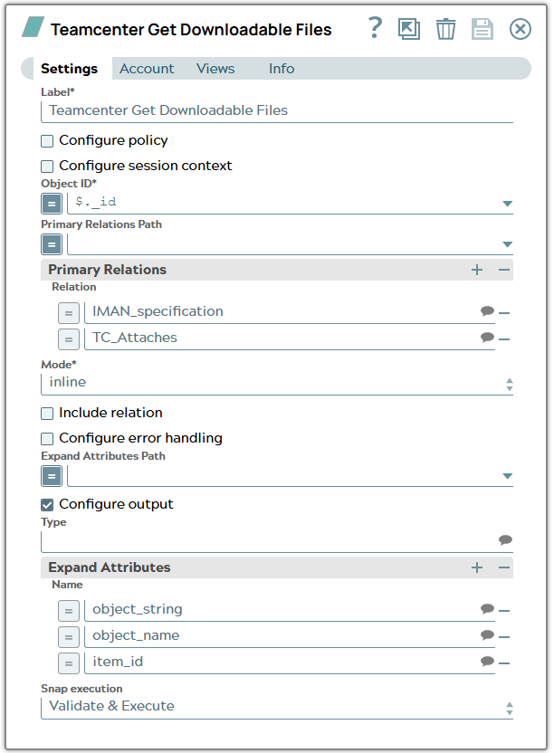Viewport: 554px width, 753px height.
Task: Open the Account tab
Action: tap(147, 69)
